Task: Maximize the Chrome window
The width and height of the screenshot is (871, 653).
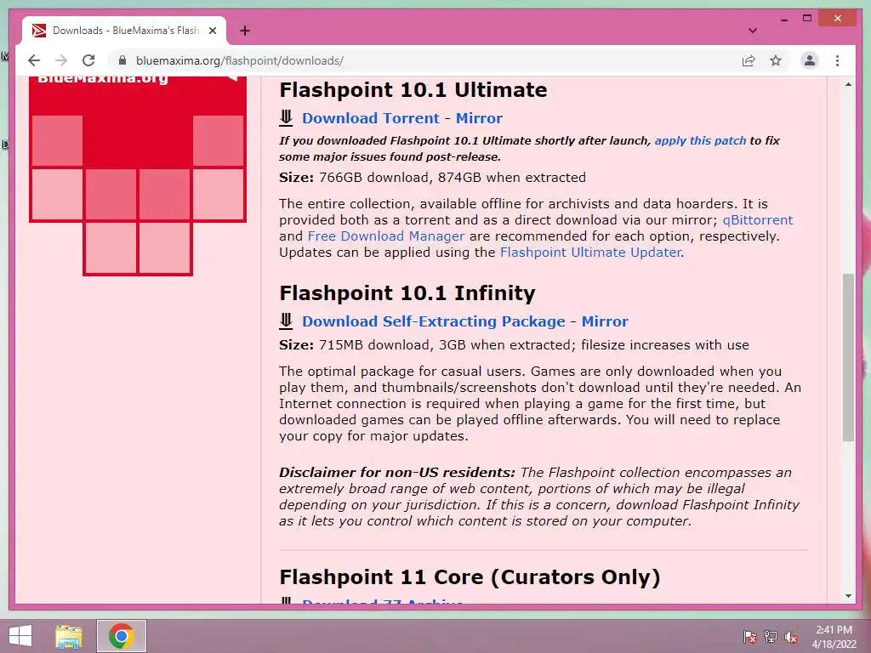Action: pos(807,19)
